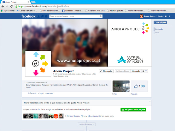Click Imma Jubert name link
This screenshot has height=131, width=175.
click(150, 16)
